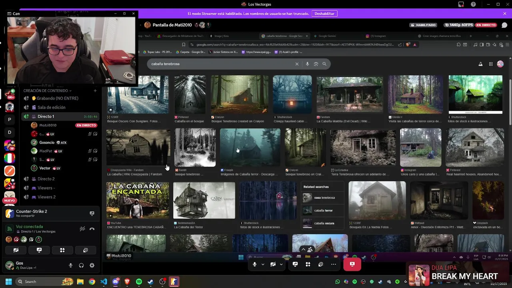
Task: Clear the Google search box
Action: coord(297,64)
